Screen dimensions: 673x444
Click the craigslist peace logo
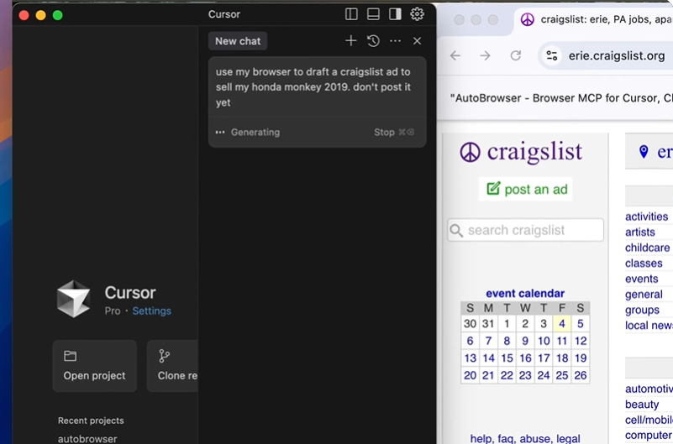click(470, 152)
